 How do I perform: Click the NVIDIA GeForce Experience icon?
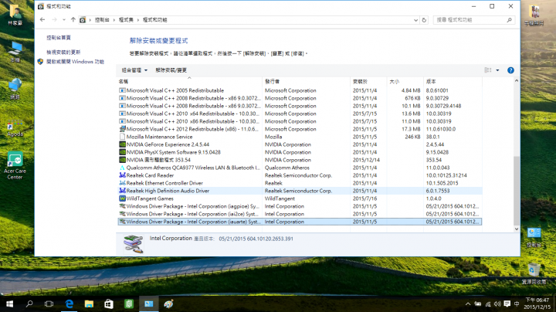click(x=122, y=144)
